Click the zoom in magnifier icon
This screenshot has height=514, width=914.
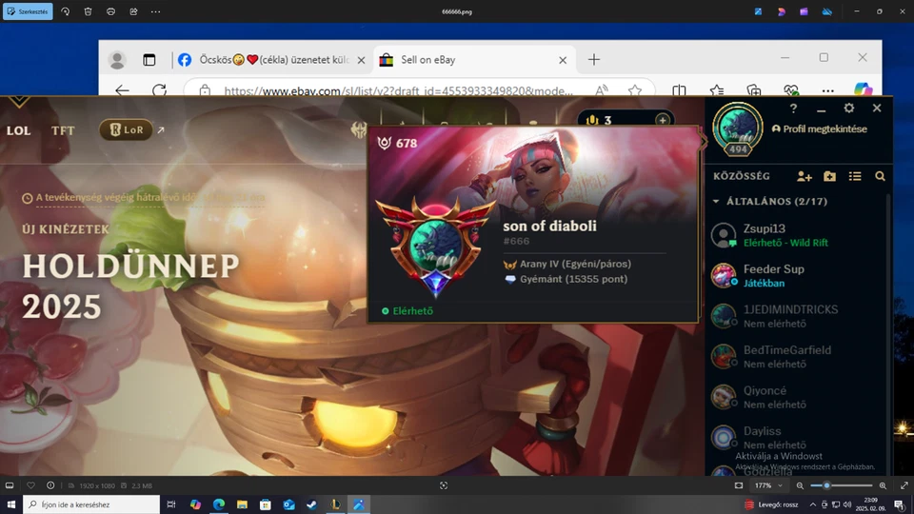[x=883, y=485]
